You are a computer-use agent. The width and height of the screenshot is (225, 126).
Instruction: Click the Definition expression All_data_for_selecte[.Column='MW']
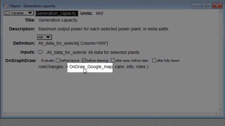73,43
